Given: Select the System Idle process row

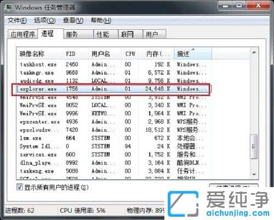Looking at the screenshot, I should click(x=113, y=146).
